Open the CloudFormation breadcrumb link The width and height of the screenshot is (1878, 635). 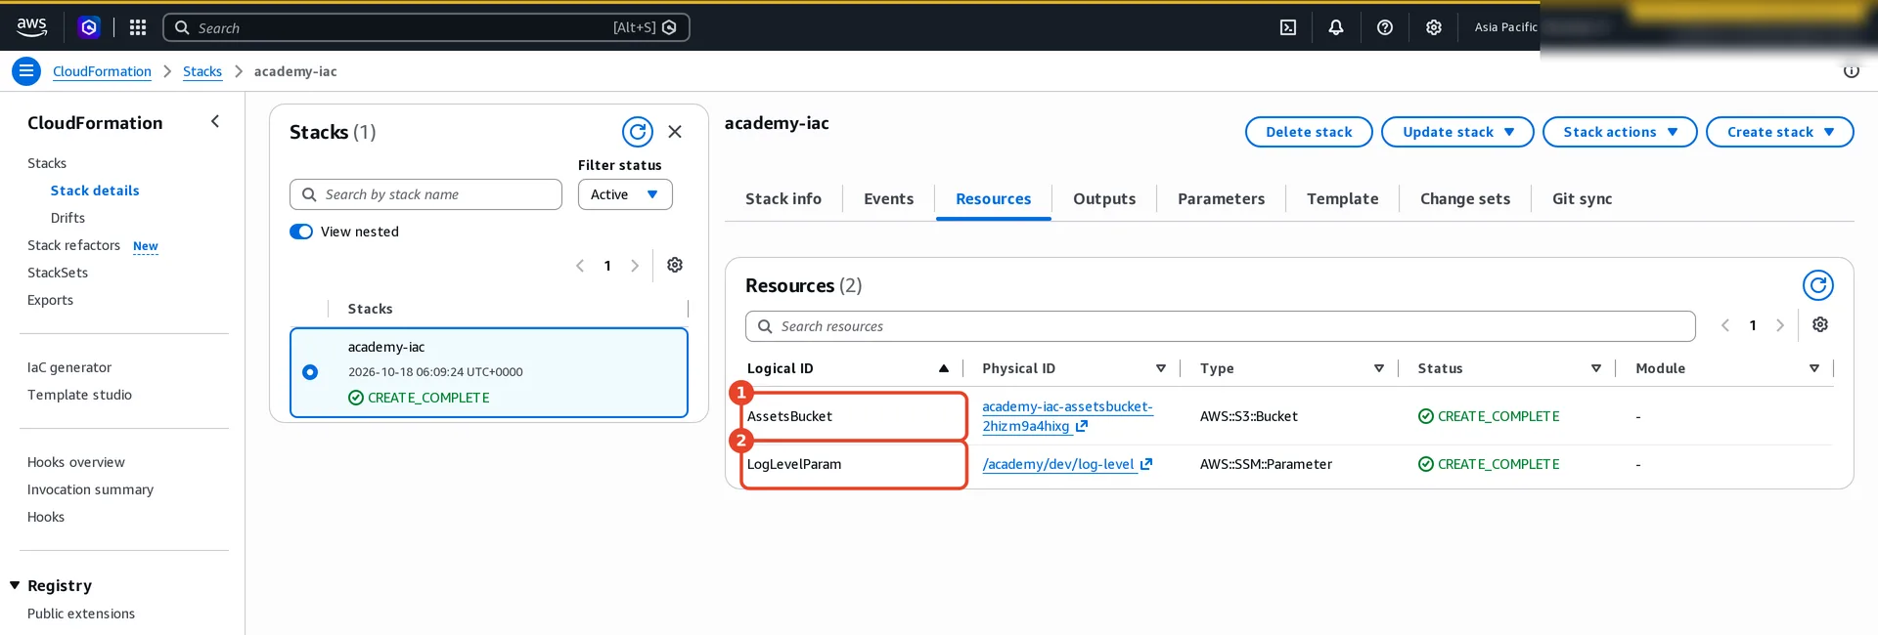102,71
